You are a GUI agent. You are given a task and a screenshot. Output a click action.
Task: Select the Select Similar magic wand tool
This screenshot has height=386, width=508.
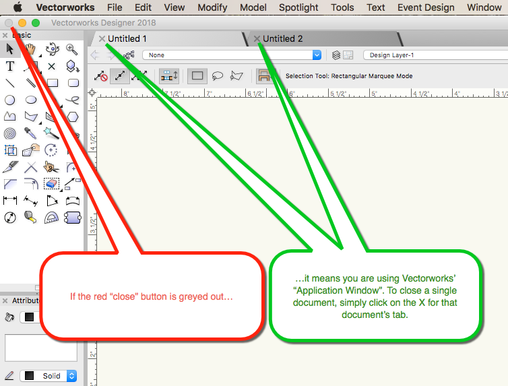tap(51, 133)
